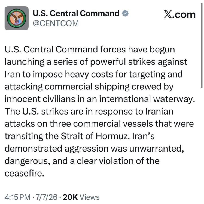Click the final word "ceasefire." in the post
Viewport: 204px width, 204px height.
(24, 173)
